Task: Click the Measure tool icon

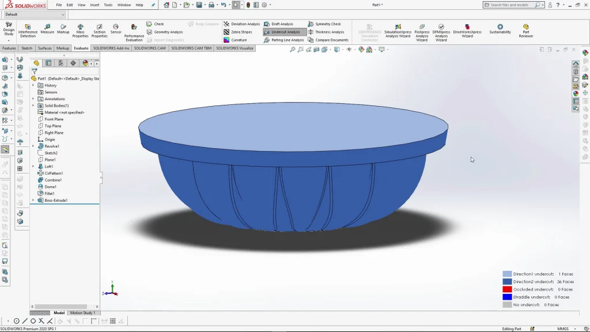Action: 47,27
